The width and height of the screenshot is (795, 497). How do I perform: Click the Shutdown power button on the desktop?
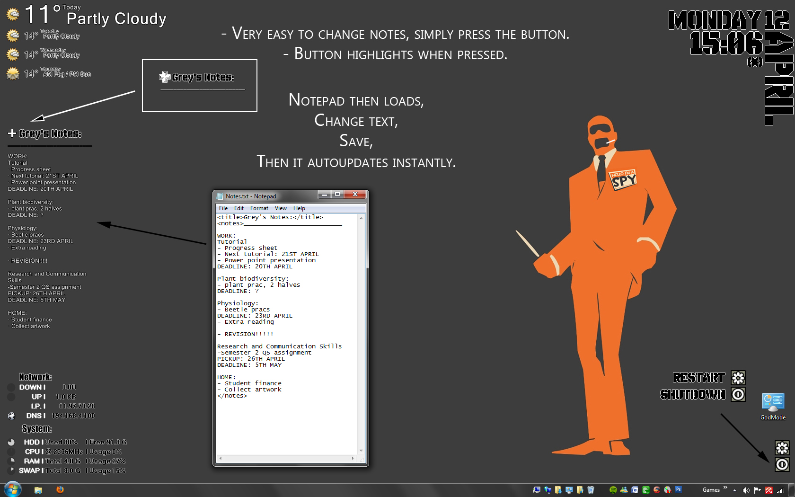click(738, 394)
